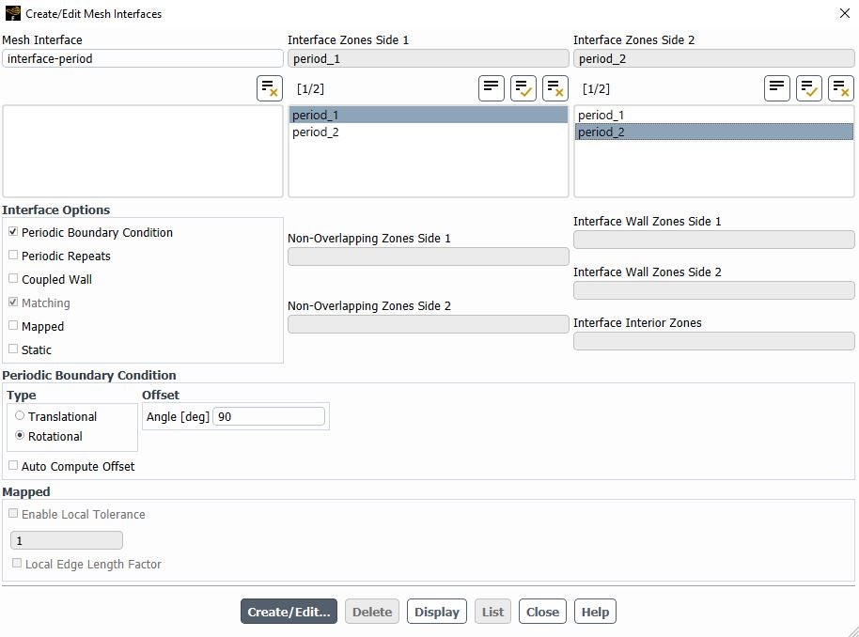Select all zones in Side 1 list
This screenshot has width=859, height=637.
tap(523, 88)
